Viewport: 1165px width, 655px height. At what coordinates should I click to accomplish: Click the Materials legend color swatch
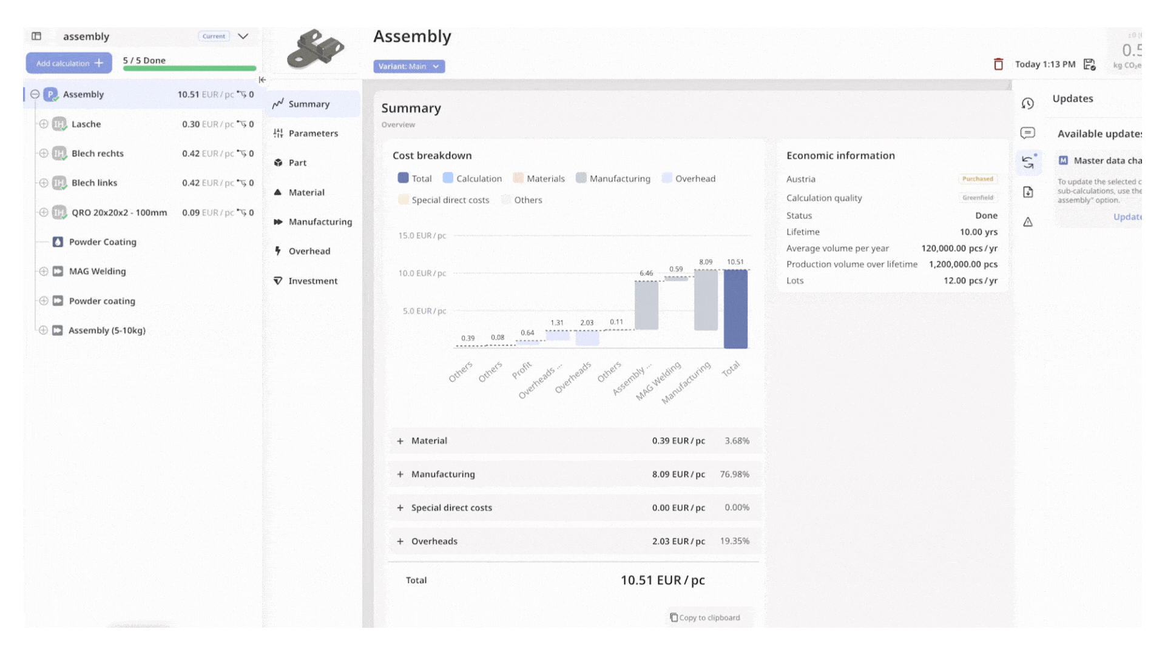coord(518,178)
